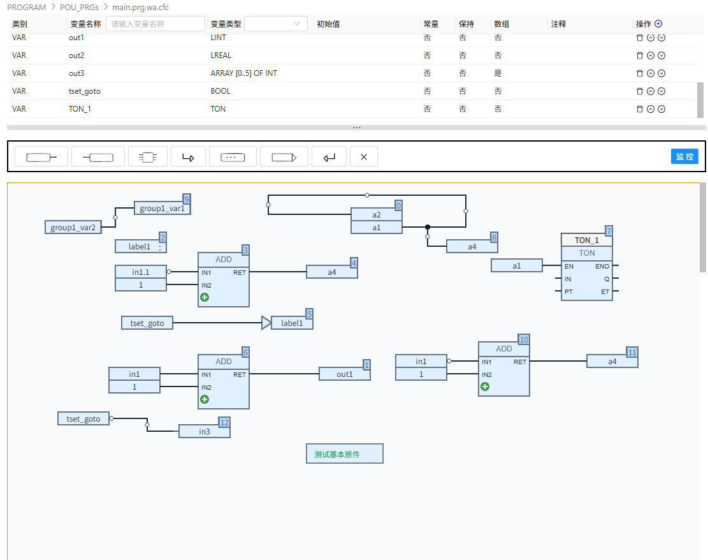The width and height of the screenshot is (708, 560).
Task: Move the out3 variable down
Action: point(661,73)
